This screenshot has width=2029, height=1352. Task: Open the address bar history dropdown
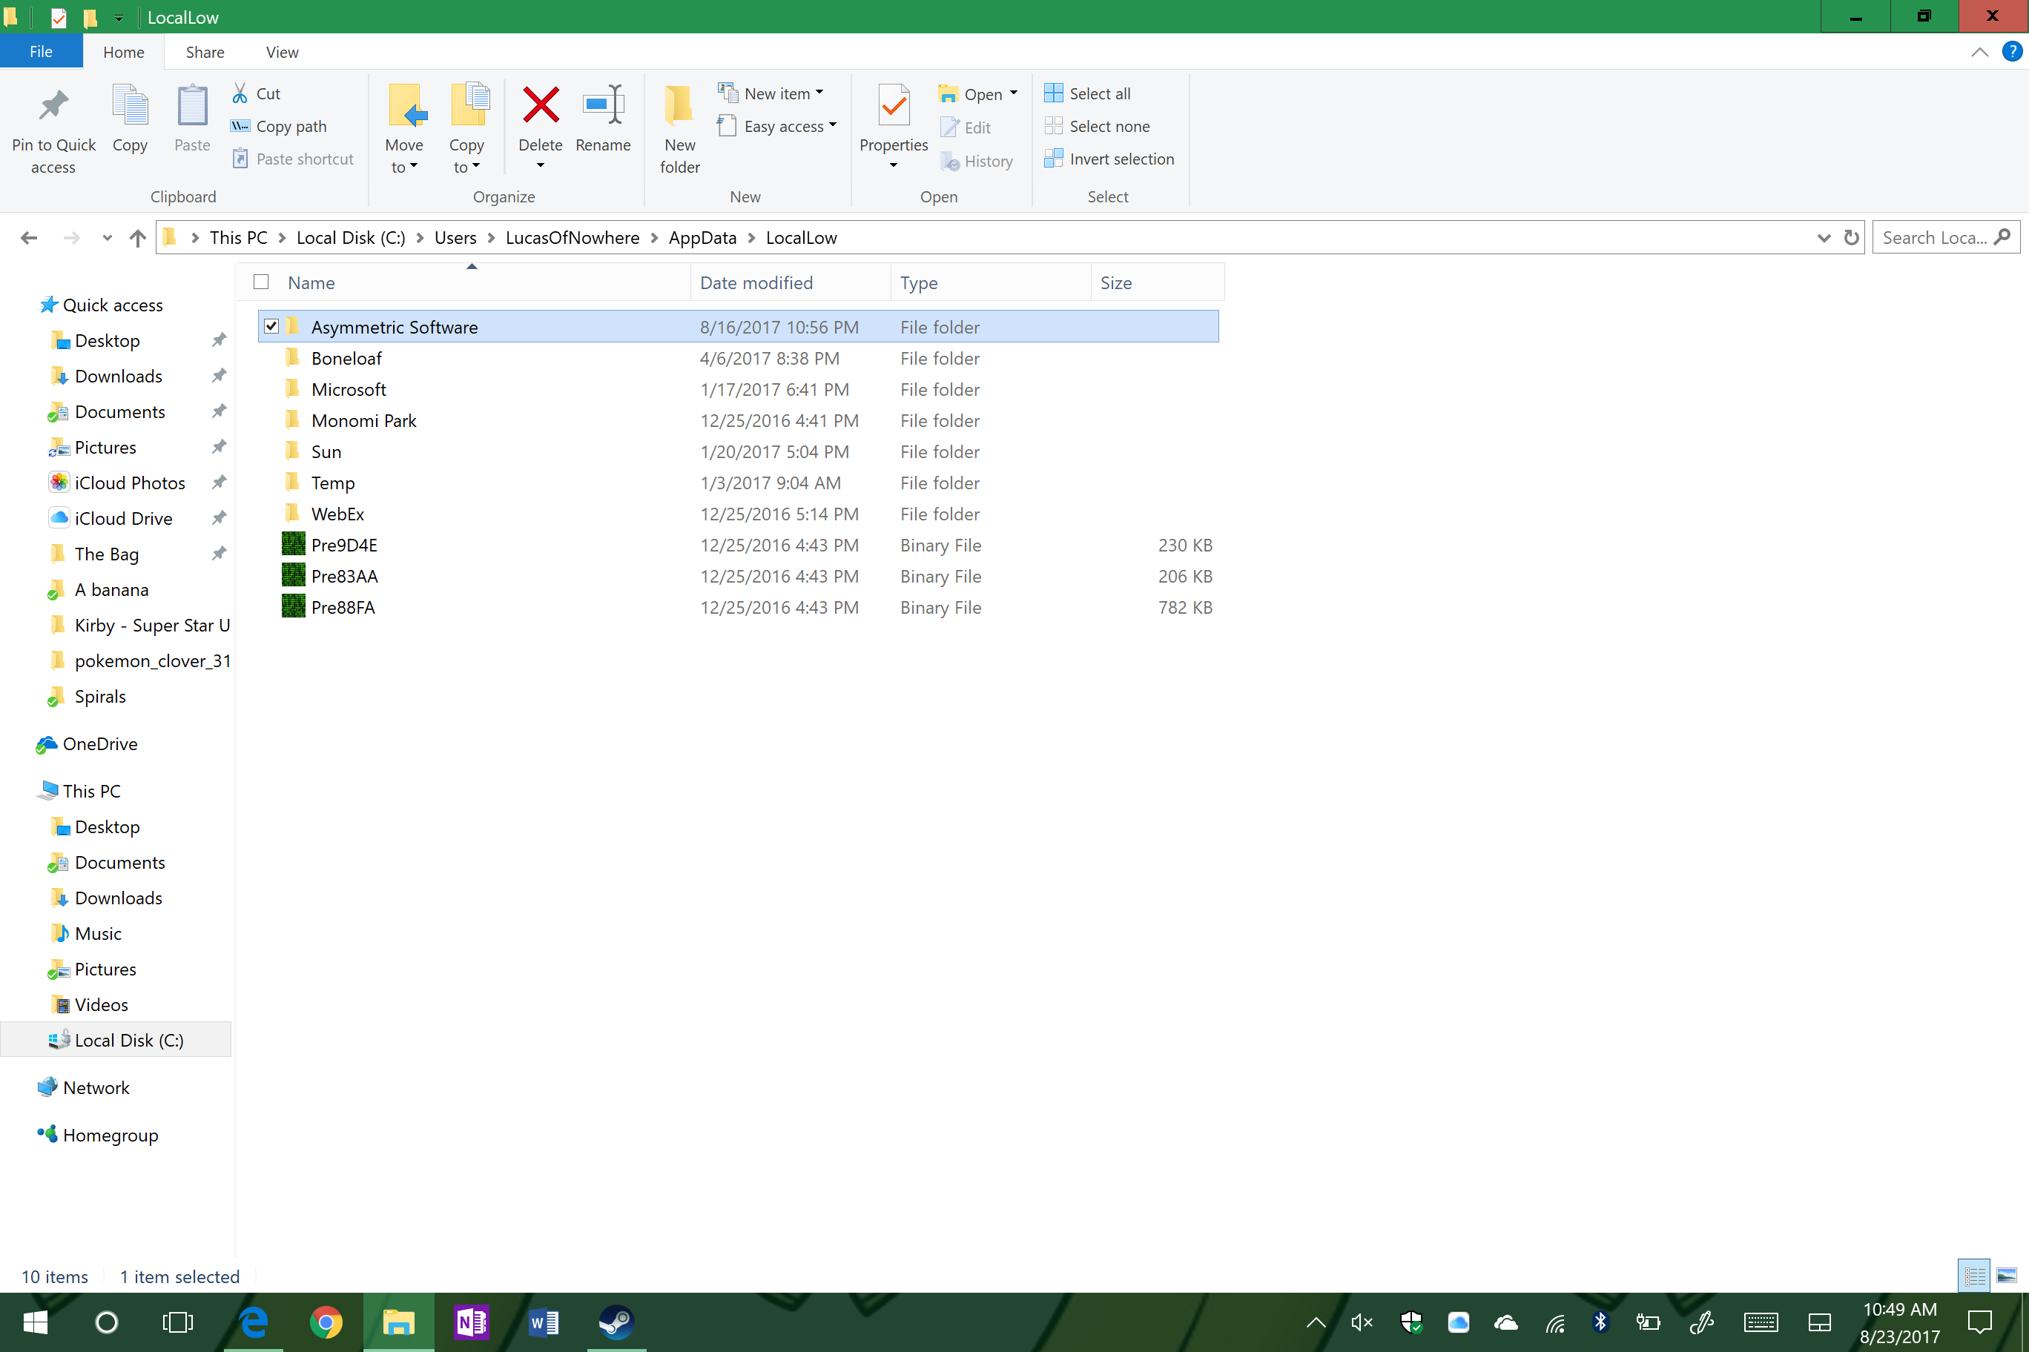click(1823, 238)
